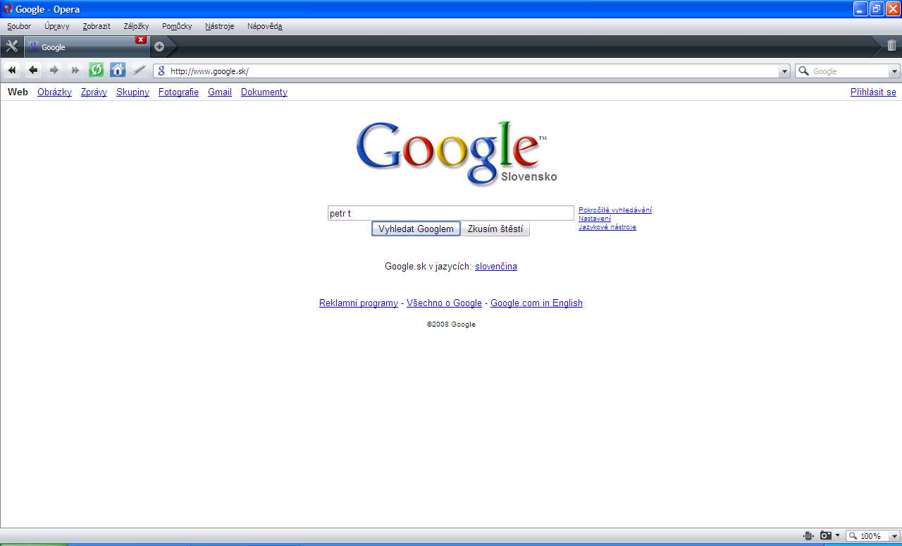Click the camera show images icon

point(826,536)
